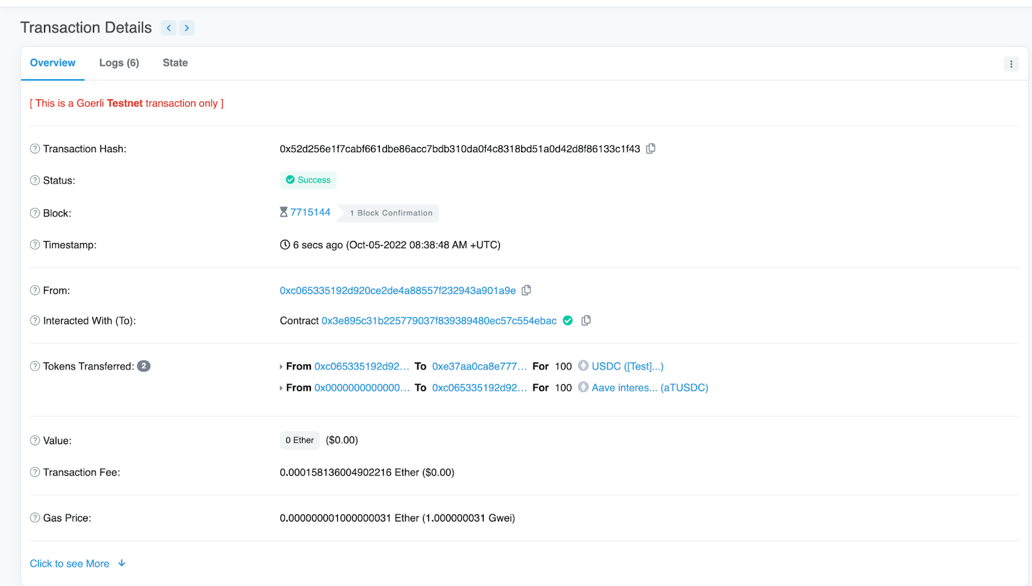The height and width of the screenshot is (586, 1032).
Task: Click the 1 Block Confirmation badge
Action: tap(389, 213)
